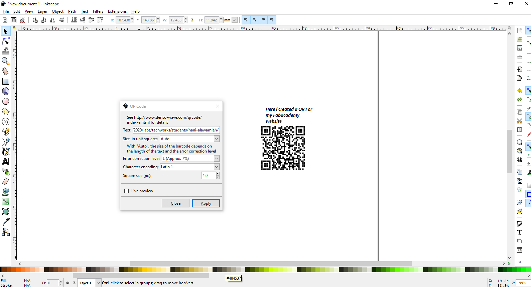Image resolution: width=531 pixels, height=287 pixels.
Task: Toggle scale rounded corners option
Action: (x=255, y=20)
